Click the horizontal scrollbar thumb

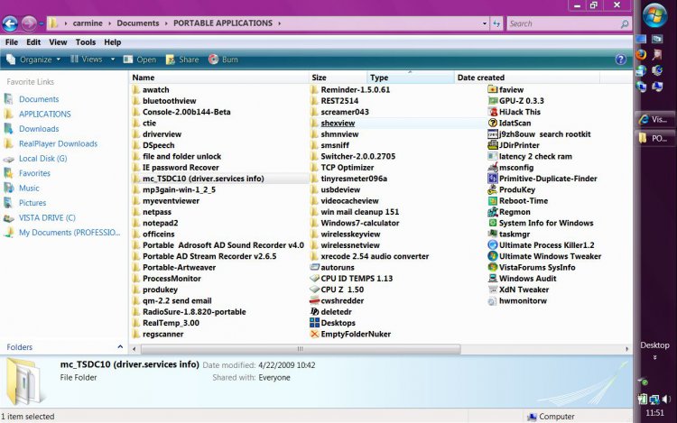pyautogui.click(x=301, y=349)
